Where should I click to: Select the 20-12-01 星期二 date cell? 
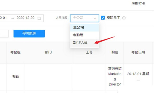click(x=138, y=76)
